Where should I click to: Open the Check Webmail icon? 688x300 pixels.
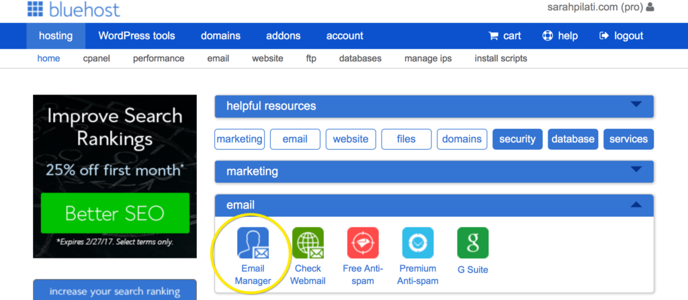308,242
